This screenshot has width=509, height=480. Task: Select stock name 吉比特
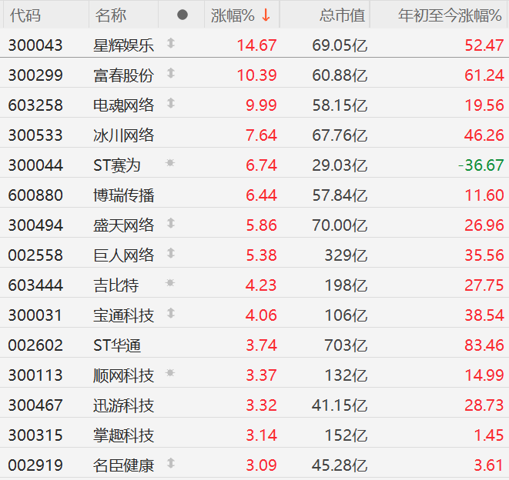tap(116, 285)
